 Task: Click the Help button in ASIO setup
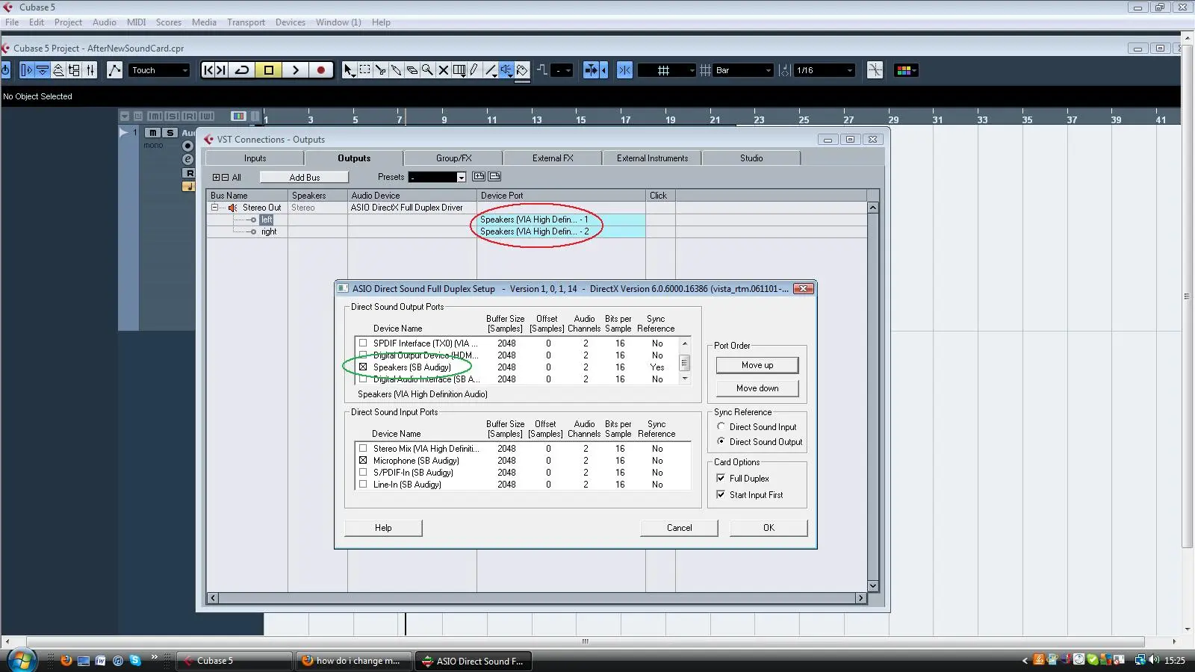click(383, 528)
